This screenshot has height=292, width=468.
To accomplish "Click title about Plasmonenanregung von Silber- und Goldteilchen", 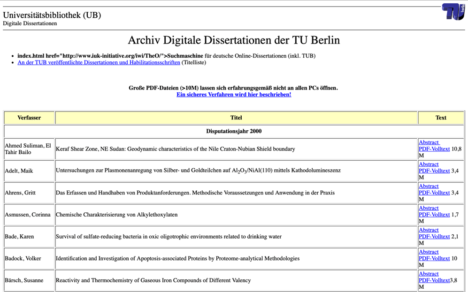I will [x=198, y=171].
